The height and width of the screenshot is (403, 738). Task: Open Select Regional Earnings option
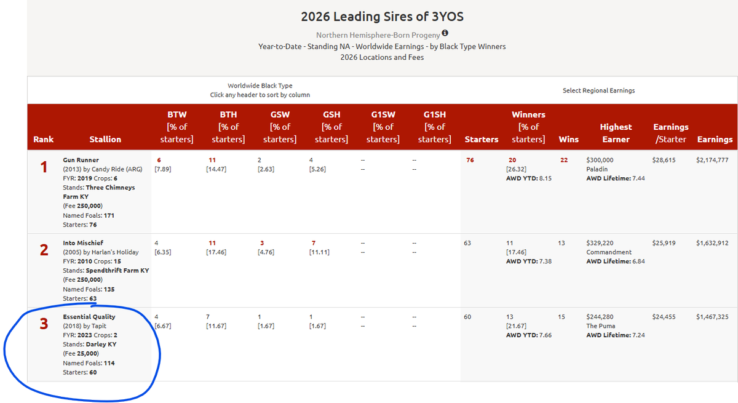pyautogui.click(x=598, y=90)
